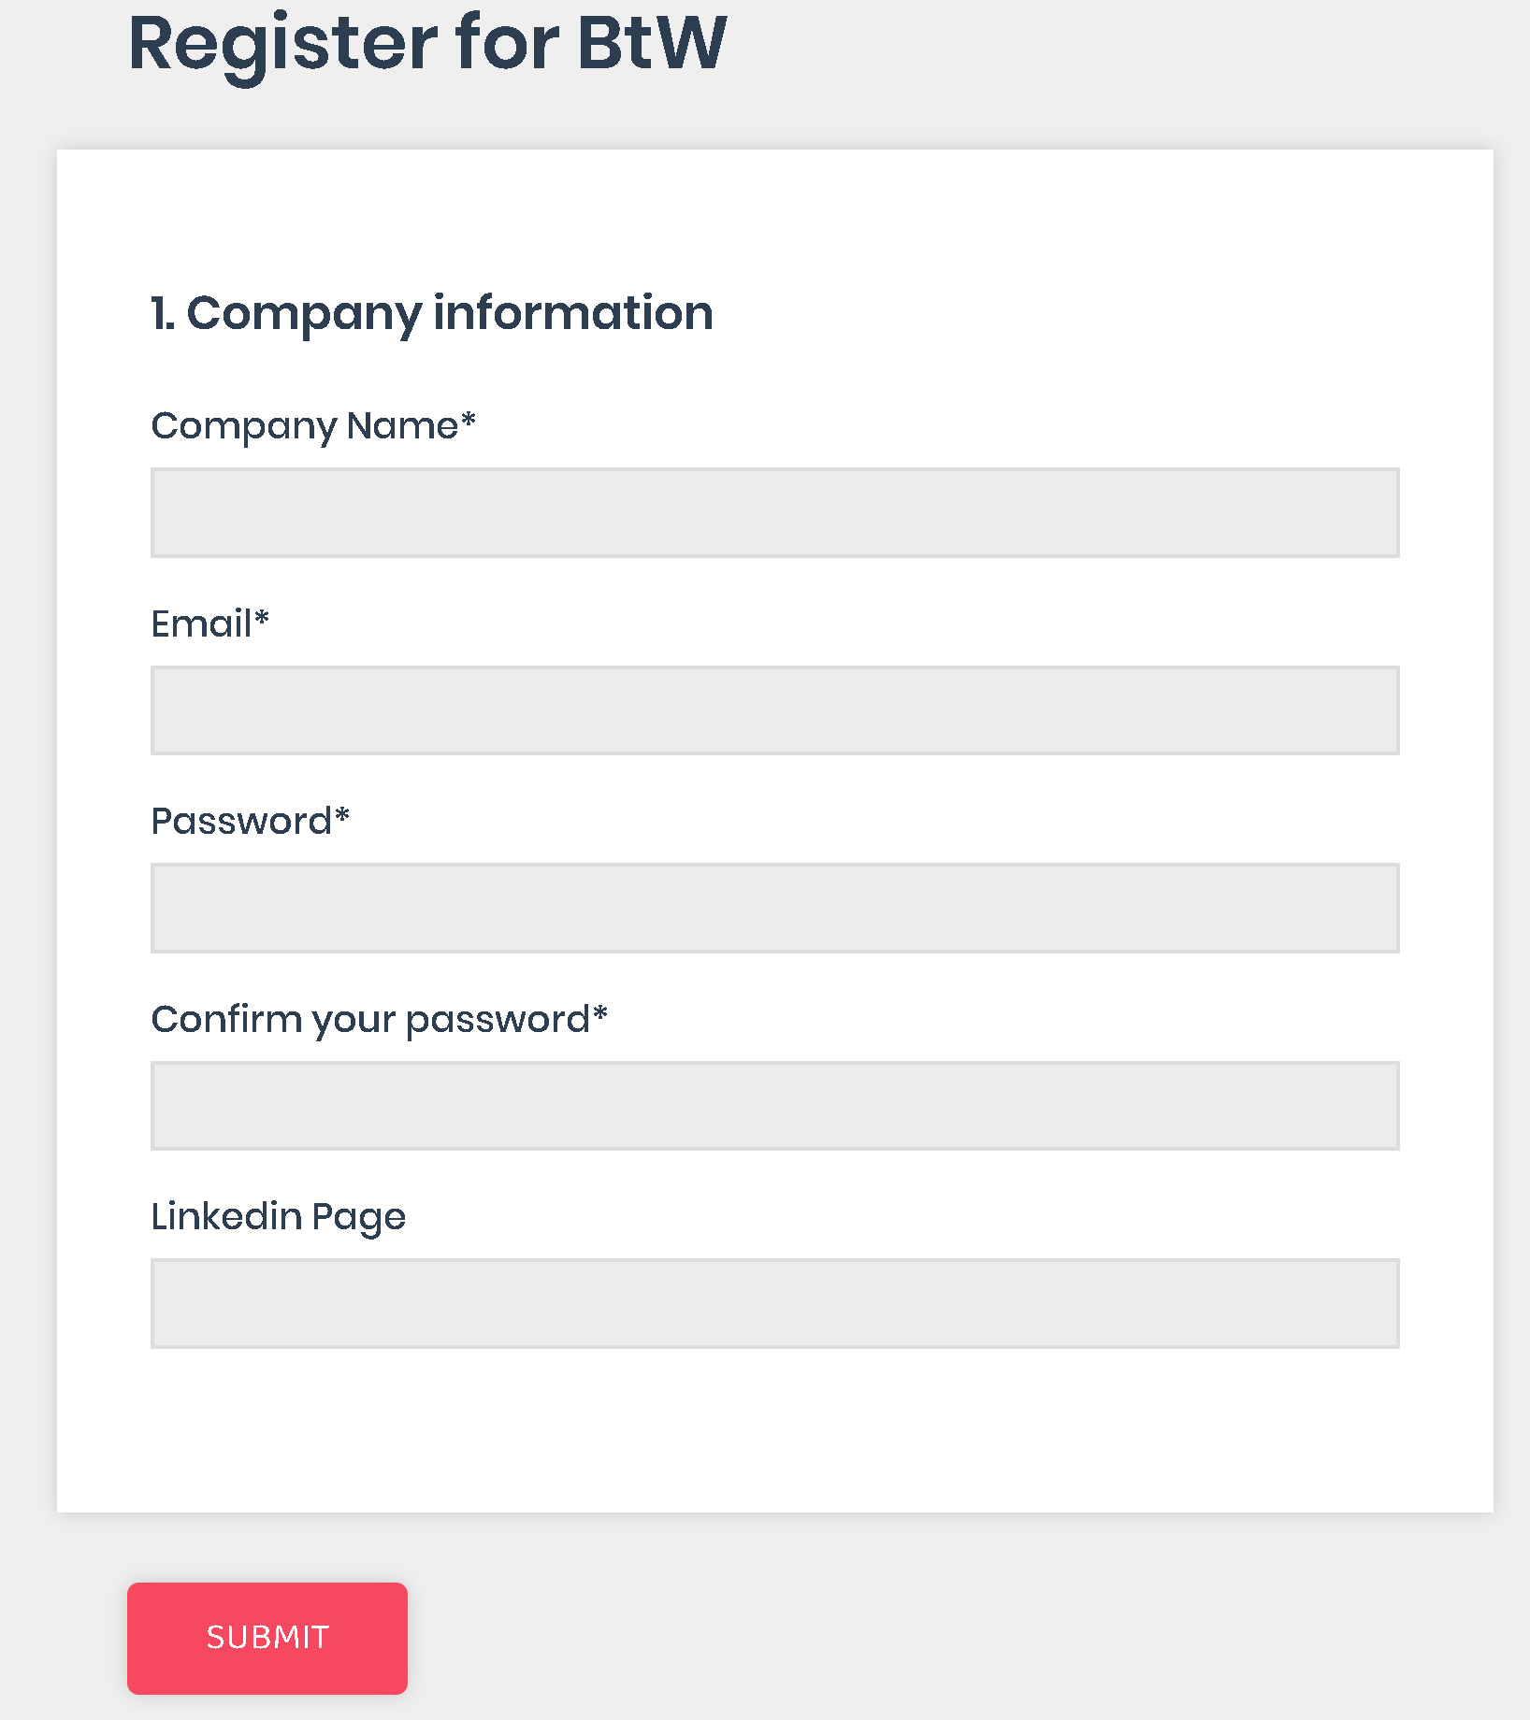Click the Email field label

[x=201, y=624]
